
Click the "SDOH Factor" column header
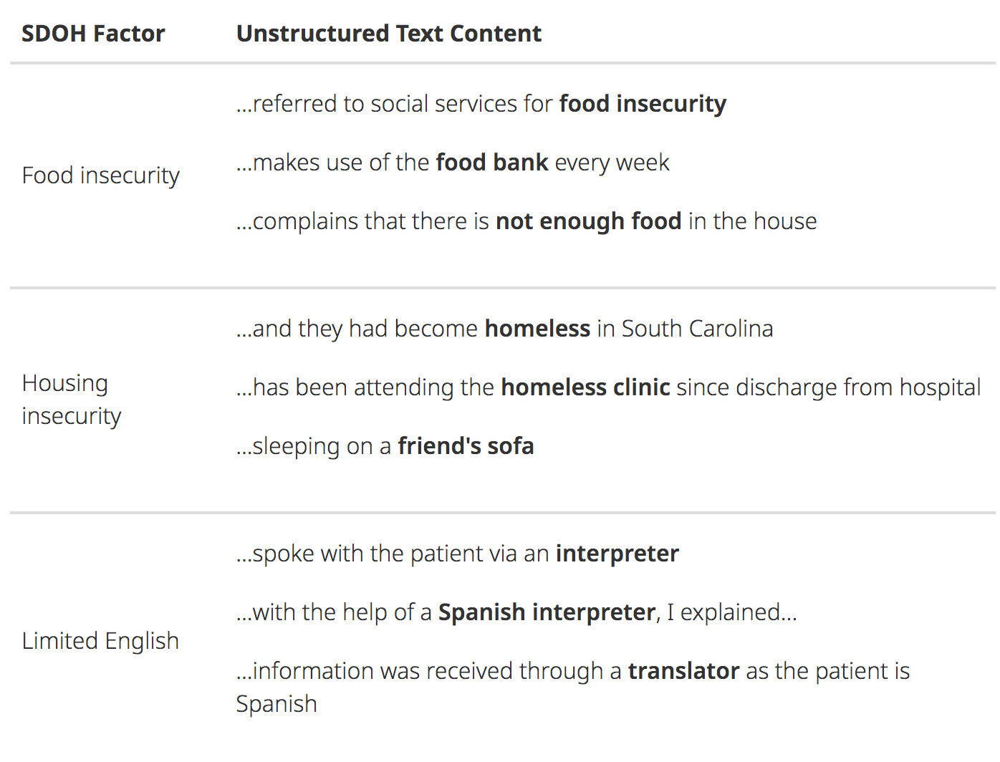point(93,34)
